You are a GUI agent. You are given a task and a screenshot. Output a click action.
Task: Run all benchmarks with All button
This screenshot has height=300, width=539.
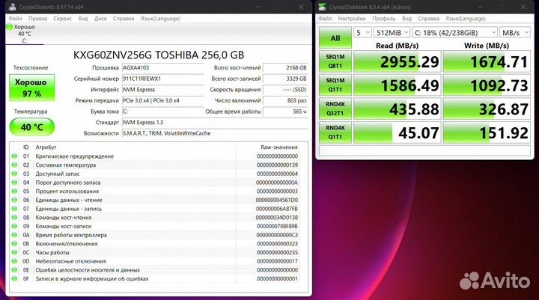335,38
